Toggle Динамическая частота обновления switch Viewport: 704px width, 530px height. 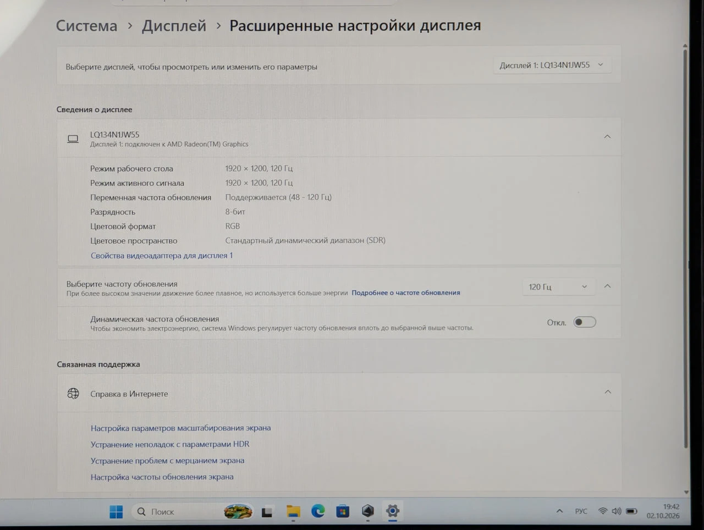(x=585, y=322)
